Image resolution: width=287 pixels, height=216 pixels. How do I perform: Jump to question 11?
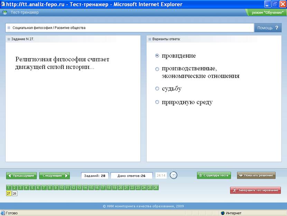[67, 188]
